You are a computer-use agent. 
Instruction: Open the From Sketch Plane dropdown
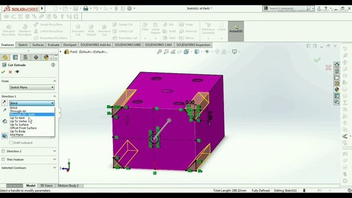point(32,87)
